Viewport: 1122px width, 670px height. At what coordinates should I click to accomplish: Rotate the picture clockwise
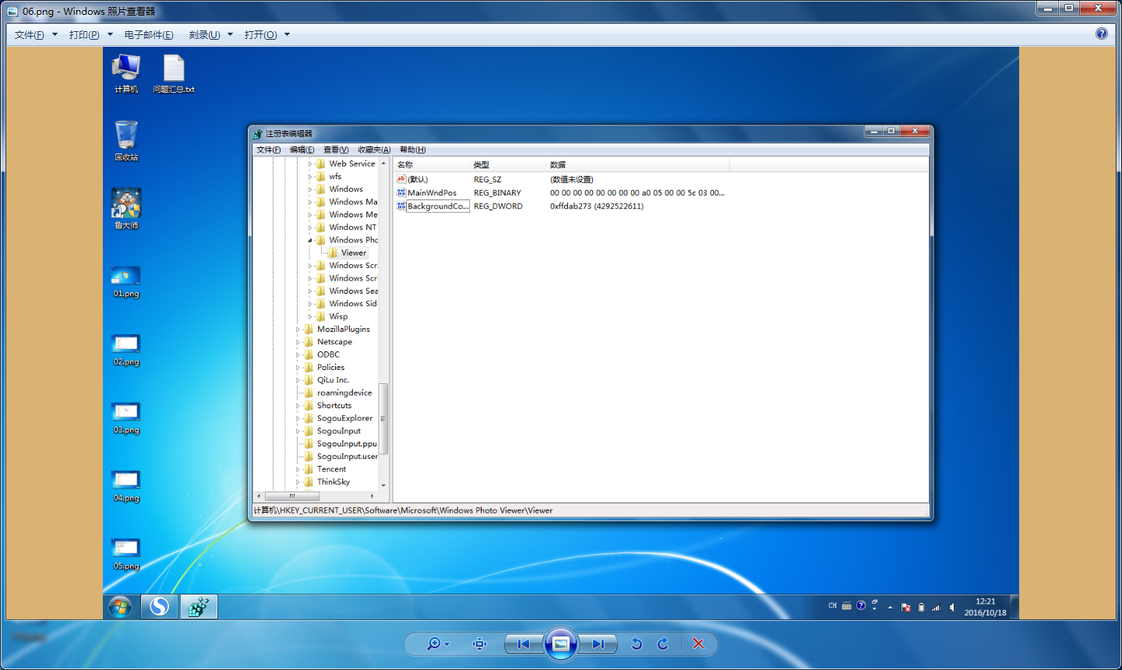pyautogui.click(x=663, y=644)
